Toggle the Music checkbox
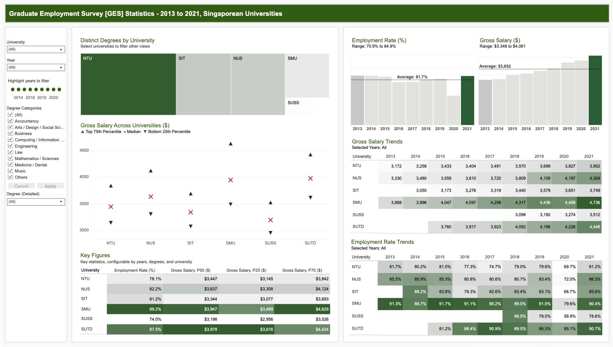 [x=10, y=171]
